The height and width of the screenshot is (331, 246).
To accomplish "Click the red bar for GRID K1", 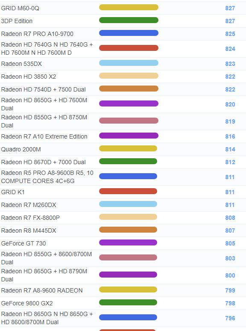I will tap(128, 191).
